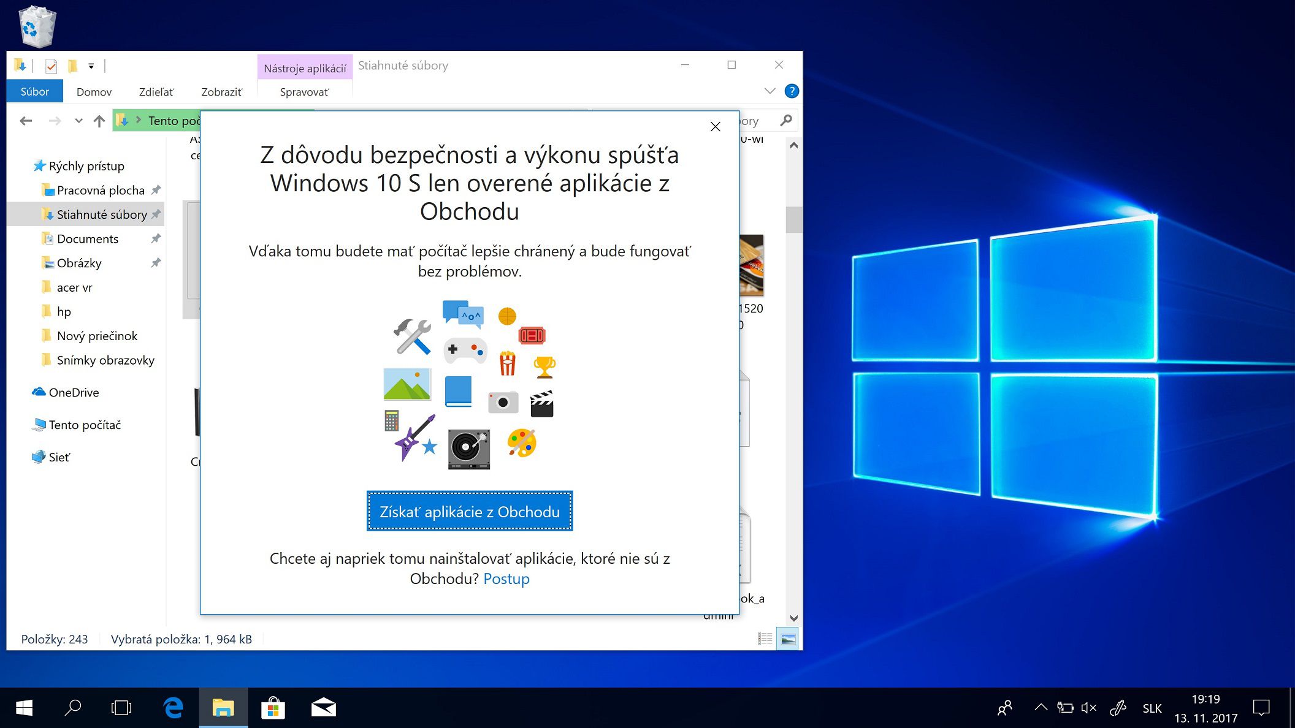Show hidden tray icons with the caret
Viewport: 1295px width, 728px height.
pos(1041,708)
